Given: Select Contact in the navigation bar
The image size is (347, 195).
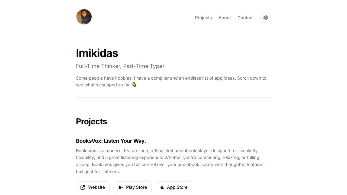Looking at the screenshot, I should [245, 18].
